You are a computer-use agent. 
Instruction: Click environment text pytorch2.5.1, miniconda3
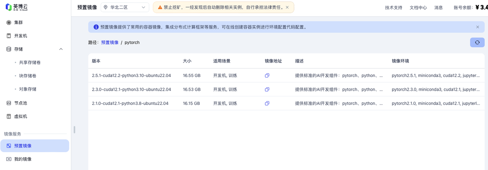pos(436,75)
